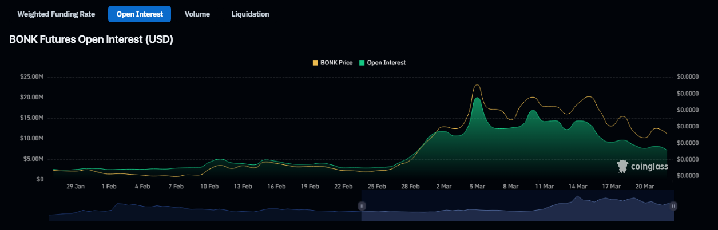The width and height of the screenshot is (718, 230).
Task: Switch to the Volume tab
Action: 197,14
